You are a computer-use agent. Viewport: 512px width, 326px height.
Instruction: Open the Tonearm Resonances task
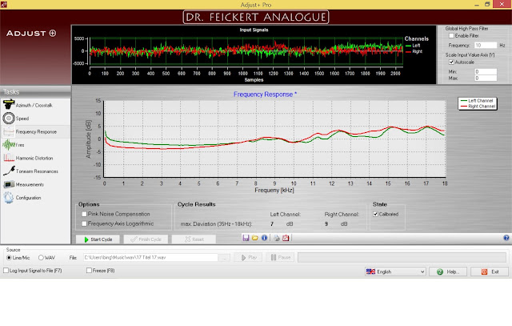tap(35, 171)
